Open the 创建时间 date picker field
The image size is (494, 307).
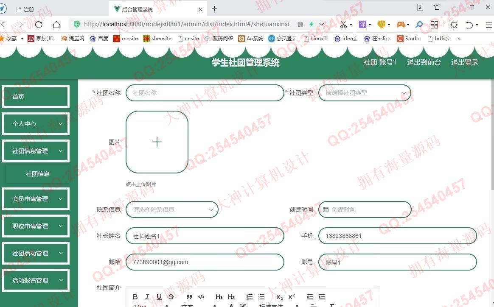(365, 209)
